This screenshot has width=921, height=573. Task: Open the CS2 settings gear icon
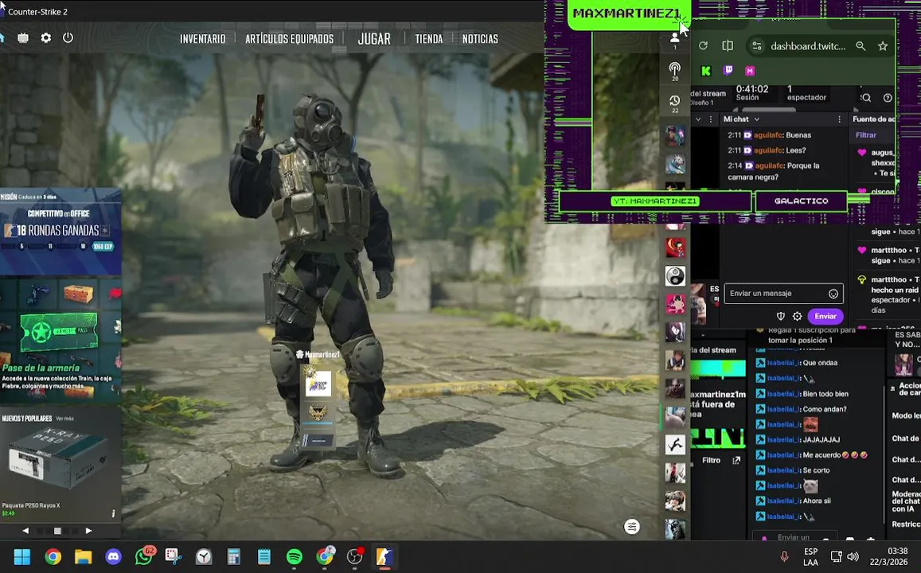pyautogui.click(x=46, y=37)
